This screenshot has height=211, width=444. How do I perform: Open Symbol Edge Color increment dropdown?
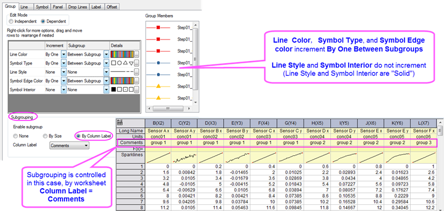pyautogui.click(x=64, y=81)
